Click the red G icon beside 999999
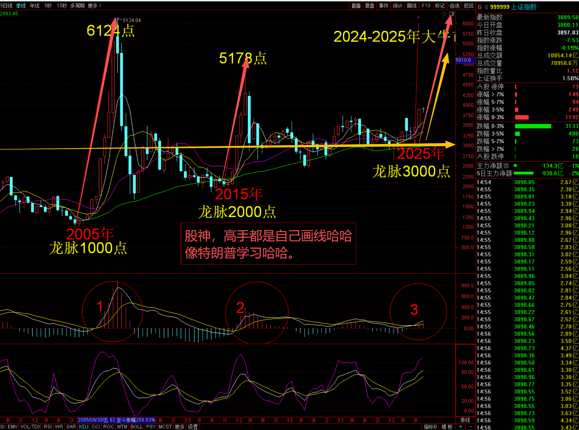The width and height of the screenshot is (579, 430). [480, 7]
